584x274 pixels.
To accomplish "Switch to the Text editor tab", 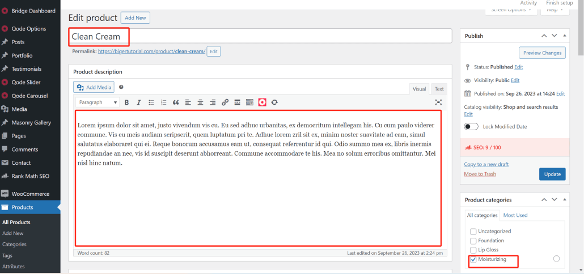I will (439, 89).
